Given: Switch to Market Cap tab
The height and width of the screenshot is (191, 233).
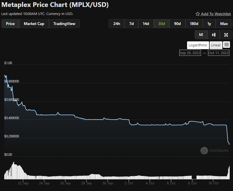Looking at the screenshot, I should click(x=34, y=24).
